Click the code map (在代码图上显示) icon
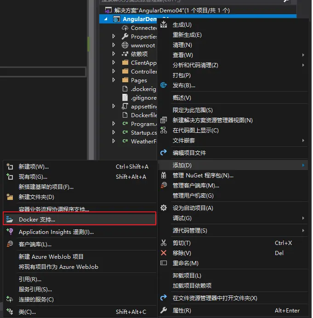Screen dimensions: 313x318 (x=164, y=130)
